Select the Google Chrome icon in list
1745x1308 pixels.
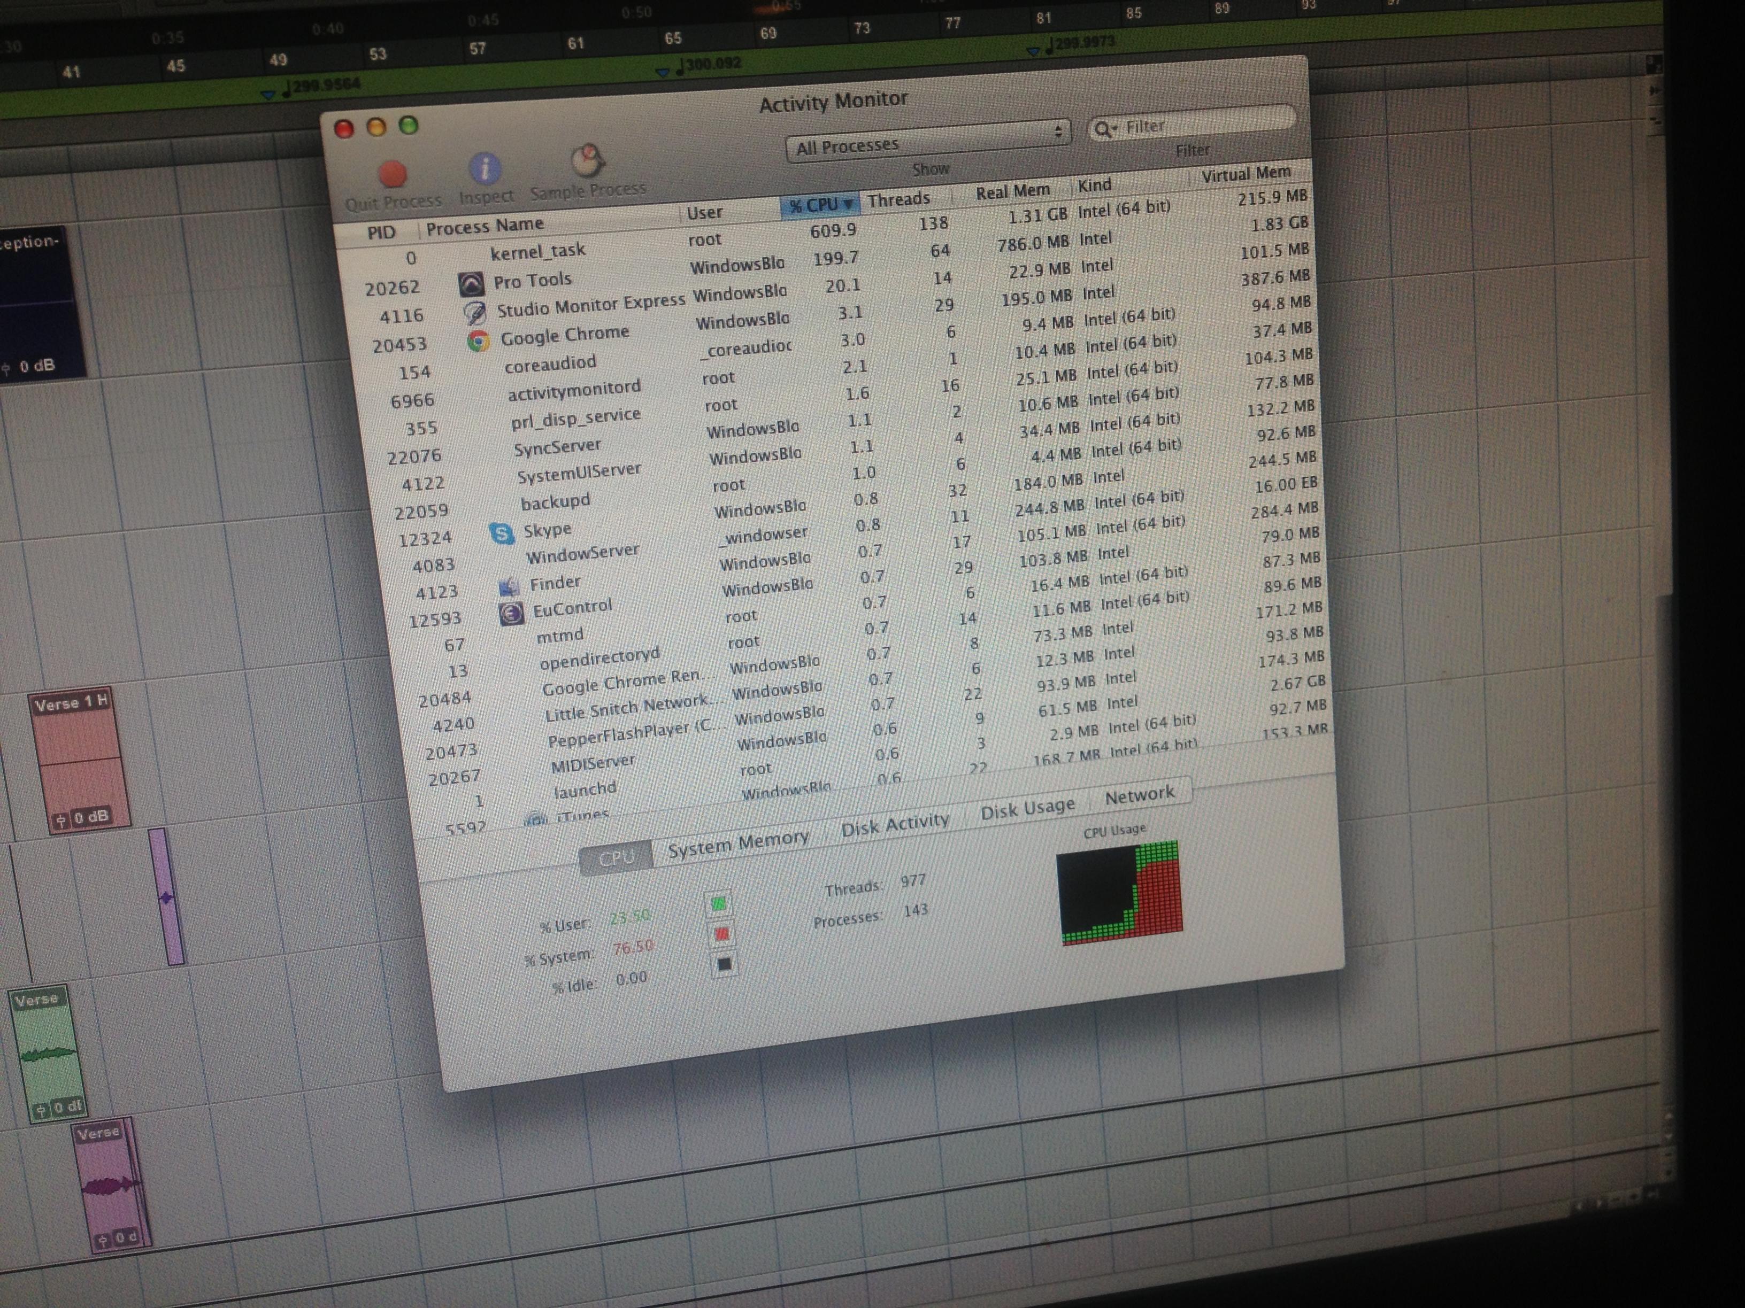pos(477,340)
